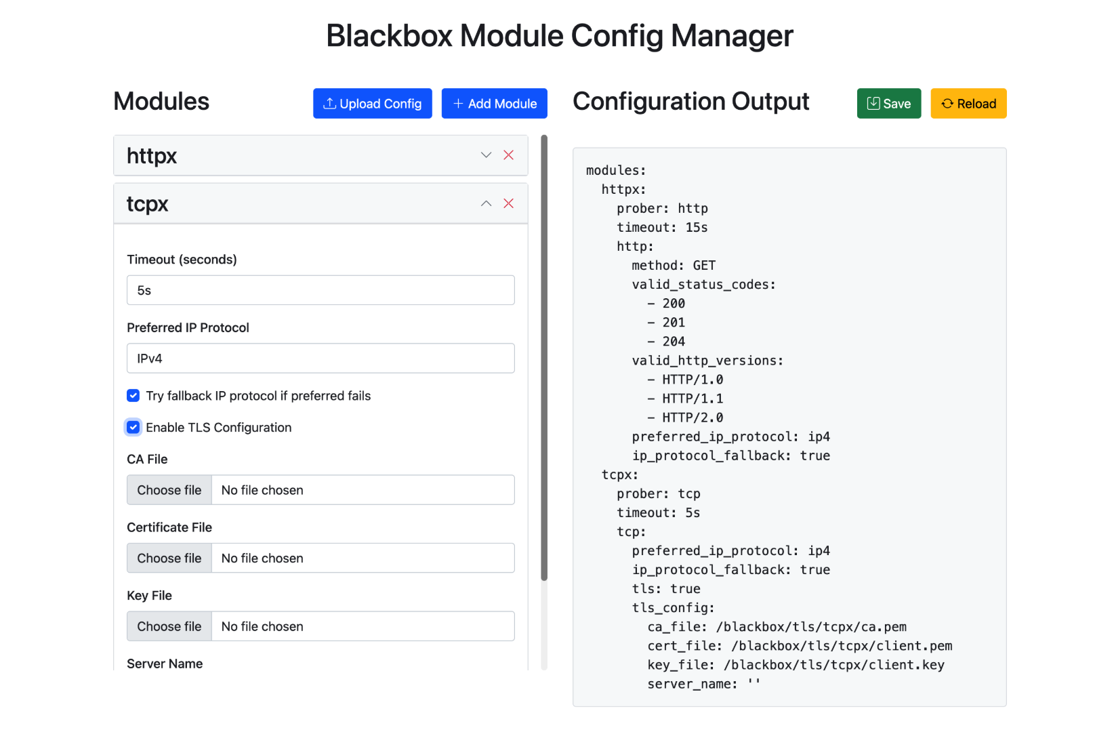Reload the configuration
1114x732 pixels.
(x=968, y=104)
